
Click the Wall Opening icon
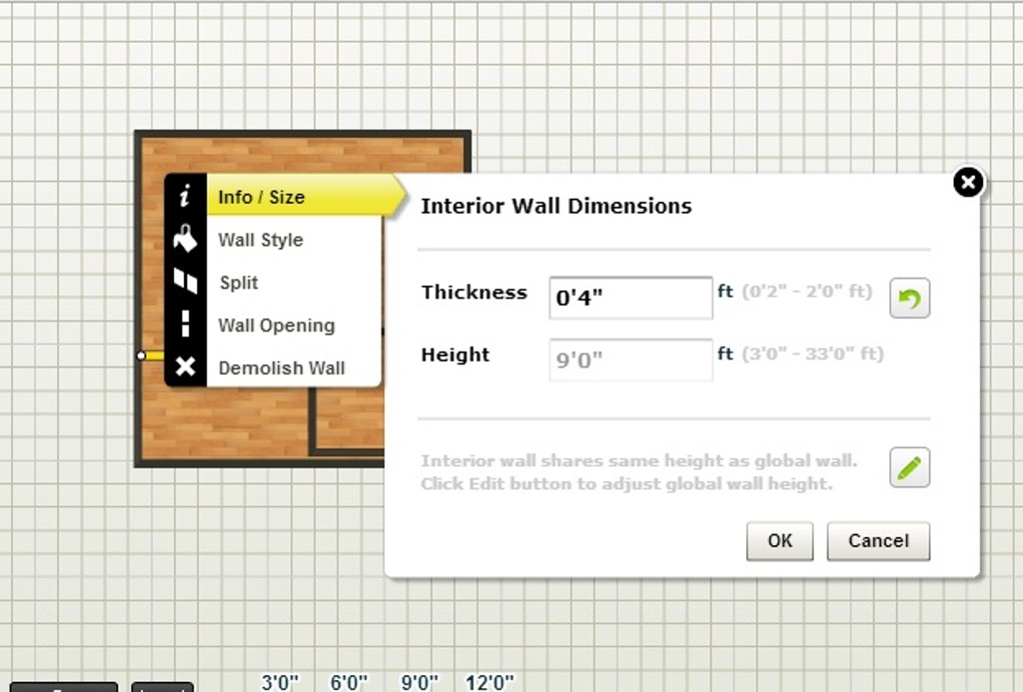pos(185,324)
